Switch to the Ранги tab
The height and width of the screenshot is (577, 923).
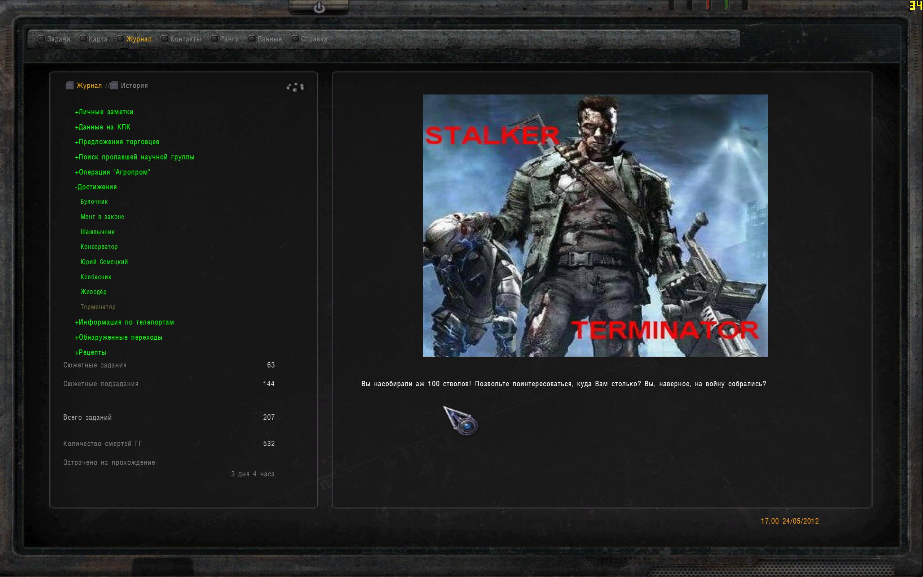click(x=229, y=39)
